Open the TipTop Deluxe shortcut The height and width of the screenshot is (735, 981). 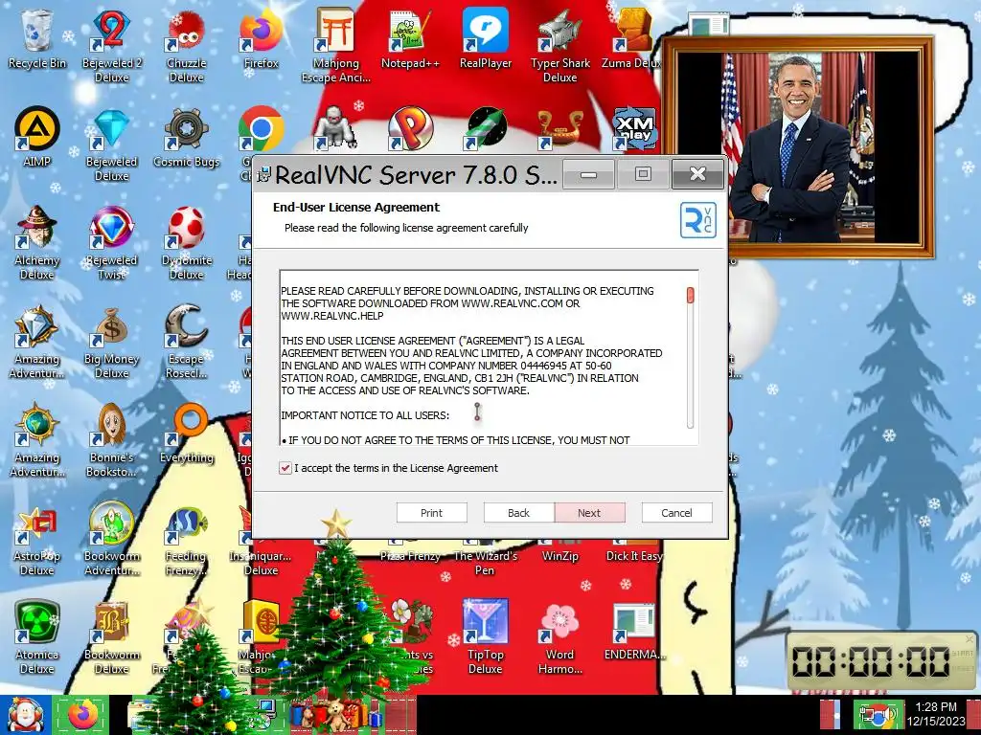click(x=485, y=637)
